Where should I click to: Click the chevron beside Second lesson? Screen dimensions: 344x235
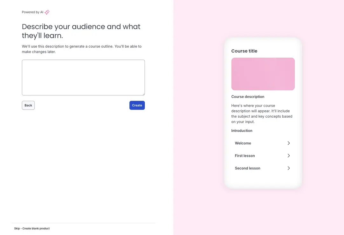pos(289,168)
